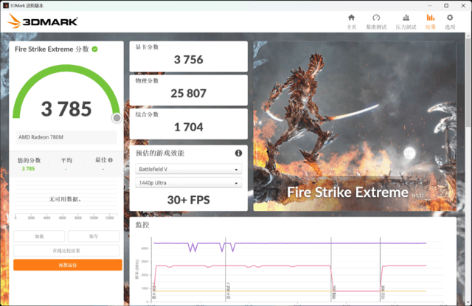This screenshot has width=472, height=306.
Task: Click the 在线比较结果 compare online button
Action: [x=66, y=251]
